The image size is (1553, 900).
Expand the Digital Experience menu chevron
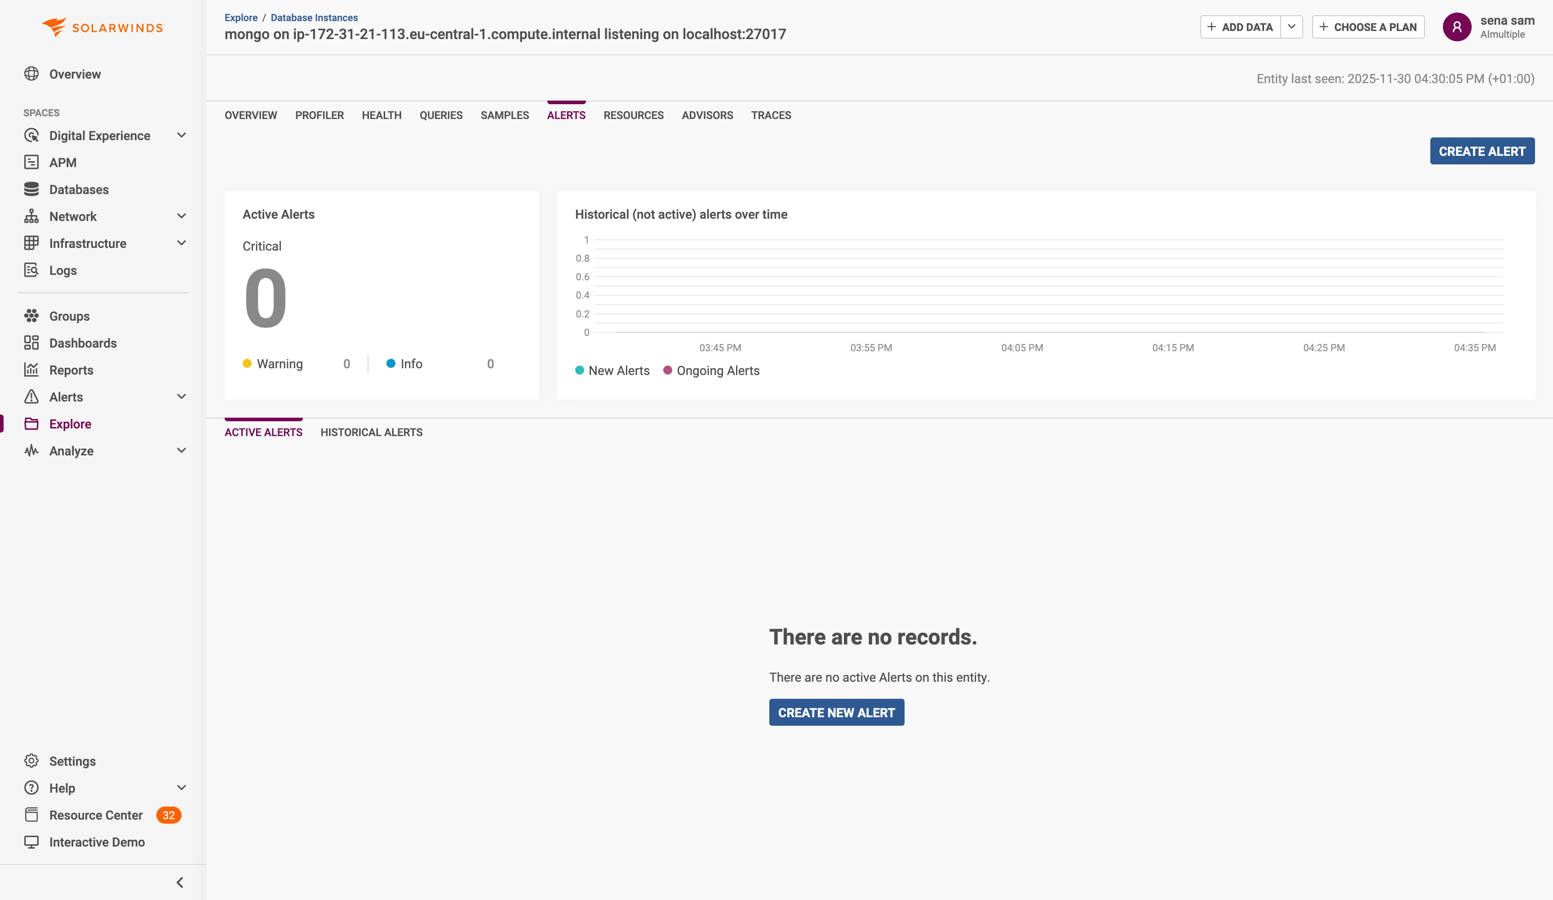pos(181,136)
